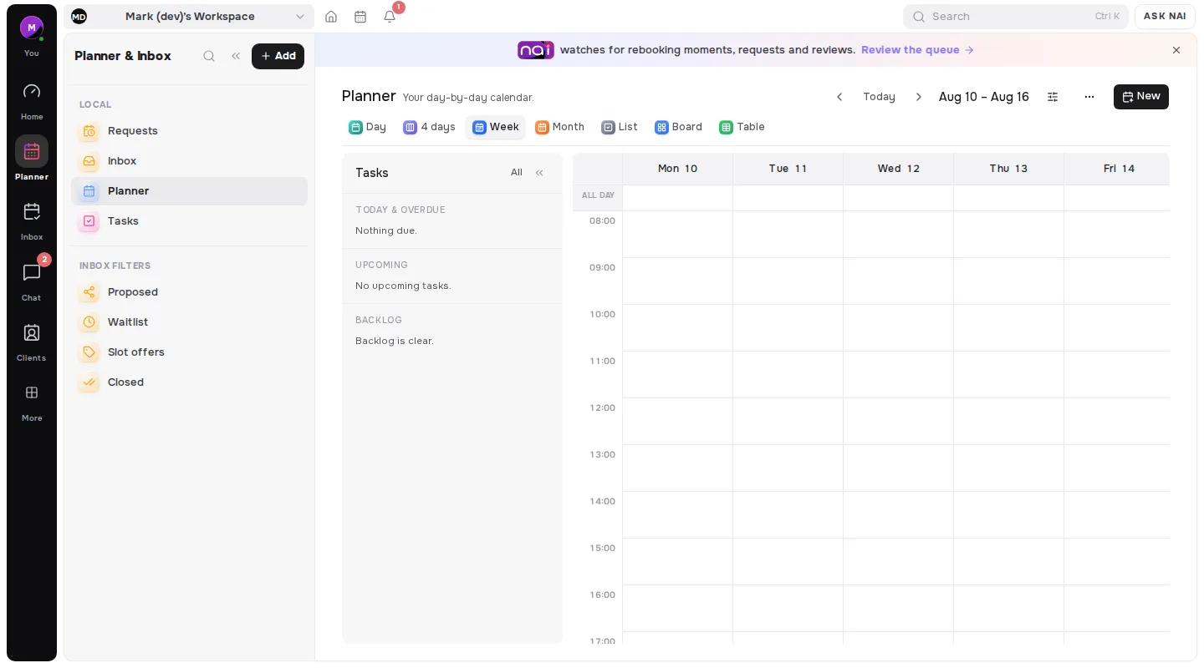Open Planner from the left rail
This screenshot has width=1204, height=668.
coord(32,159)
